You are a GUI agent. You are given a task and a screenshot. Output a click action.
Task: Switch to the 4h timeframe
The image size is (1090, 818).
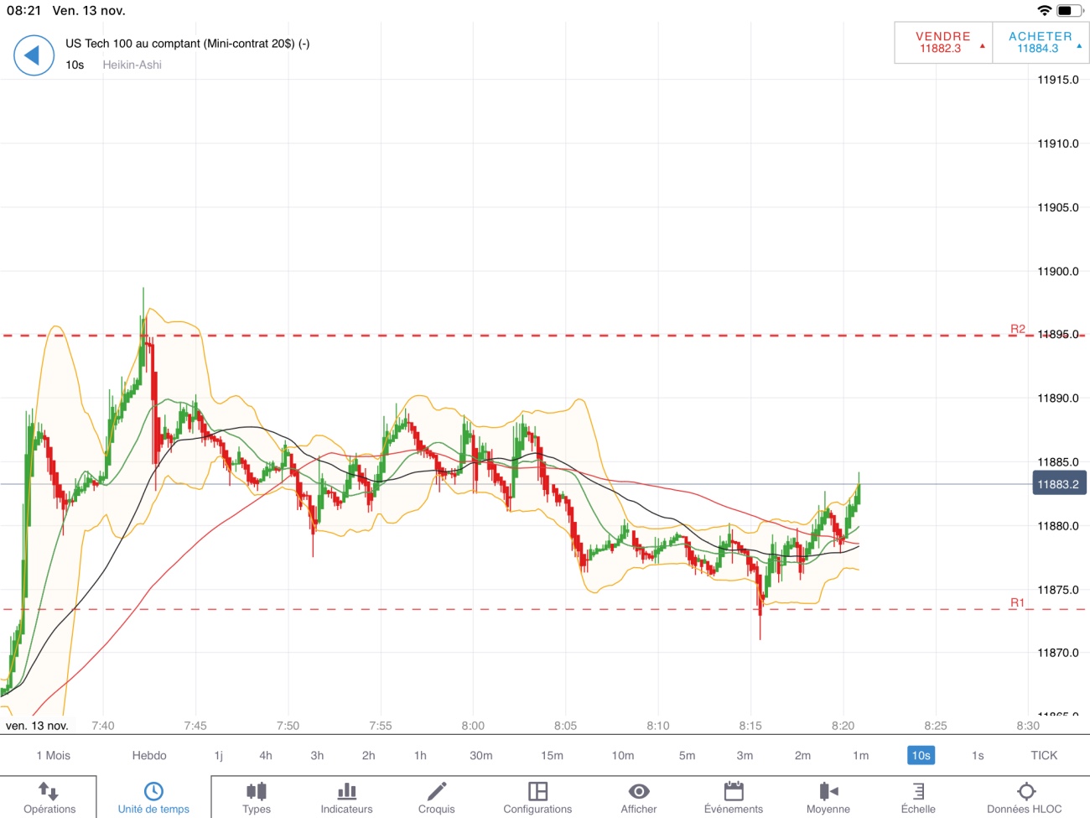point(266,755)
